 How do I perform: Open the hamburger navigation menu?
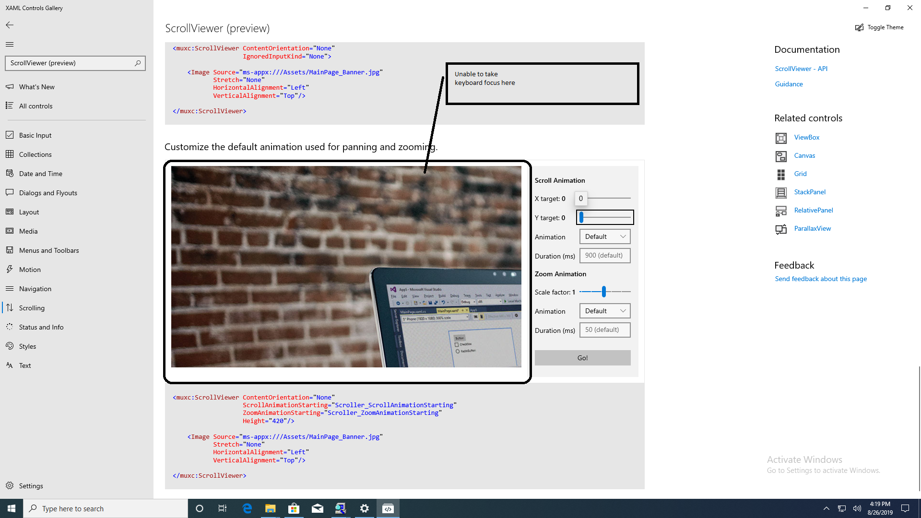click(9, 44)
